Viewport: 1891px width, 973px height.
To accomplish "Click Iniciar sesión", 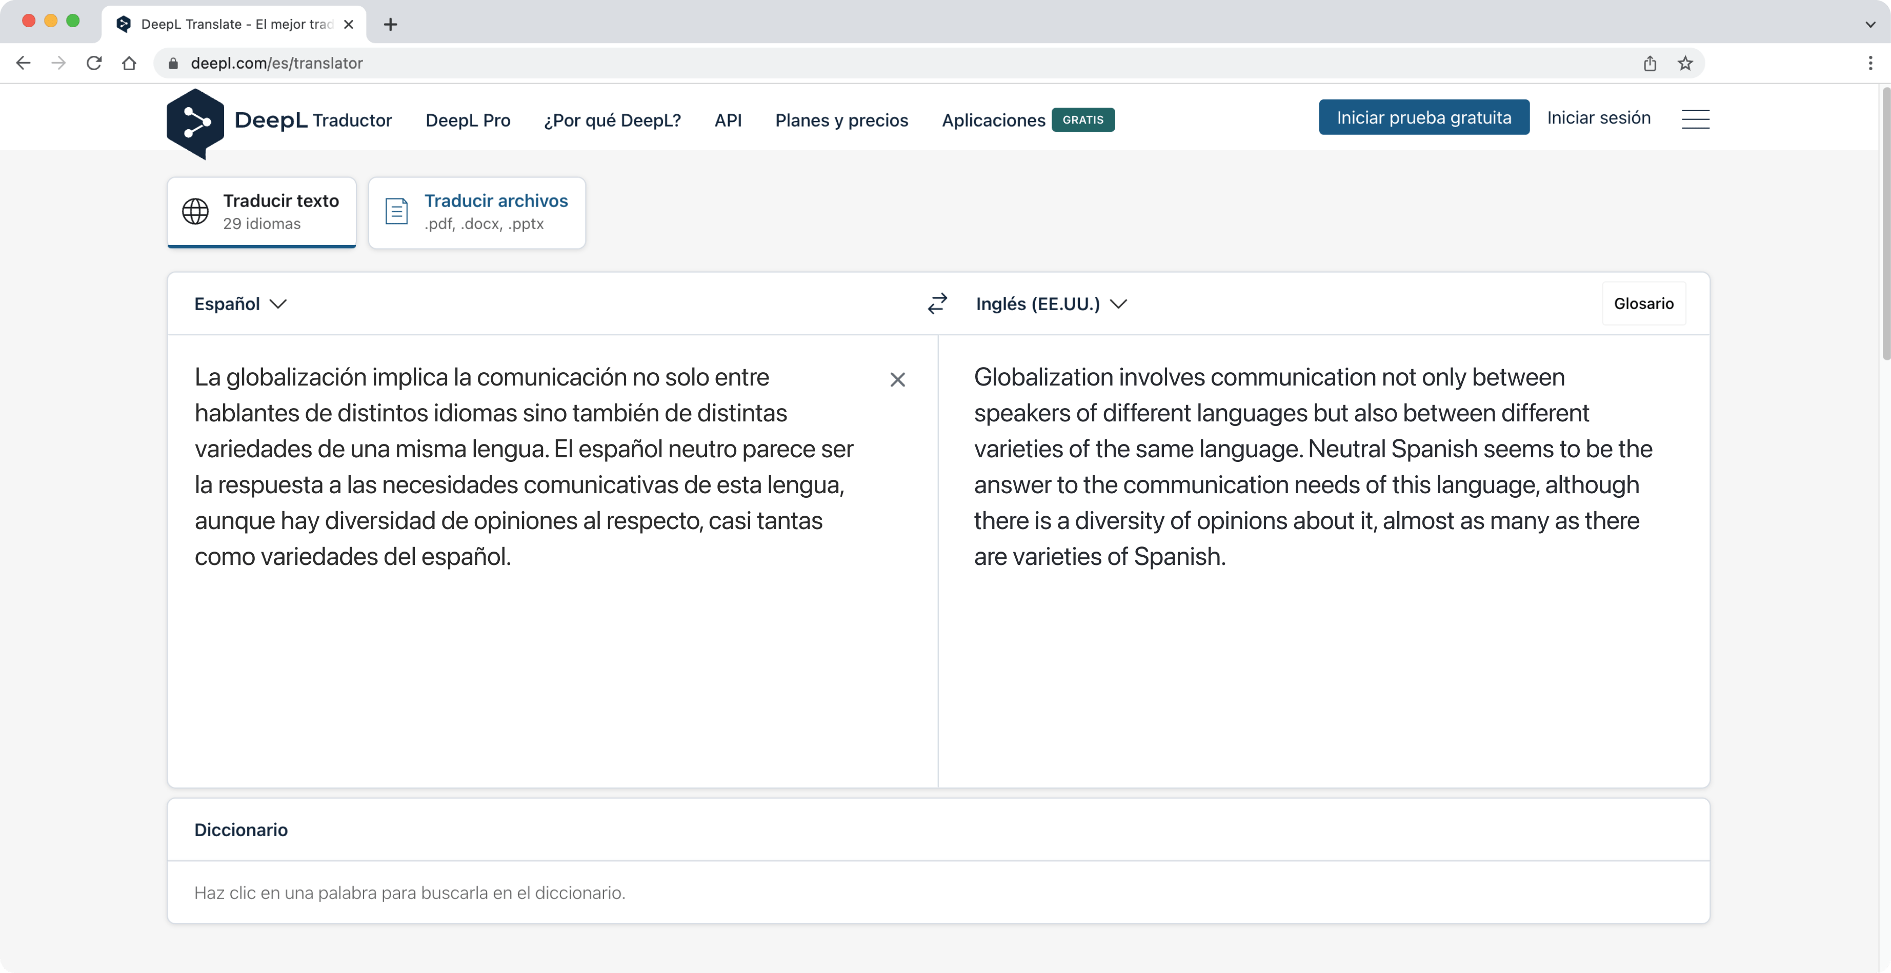I will point(1598,117).
